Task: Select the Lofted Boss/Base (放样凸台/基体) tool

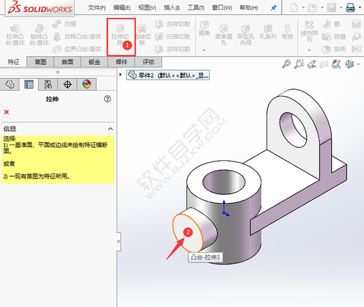Action: [77, 37]
